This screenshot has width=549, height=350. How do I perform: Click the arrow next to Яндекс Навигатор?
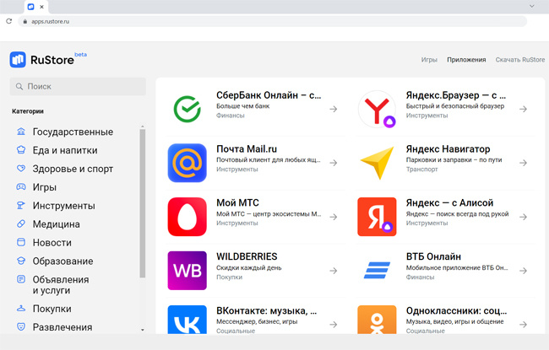(523, 163)
